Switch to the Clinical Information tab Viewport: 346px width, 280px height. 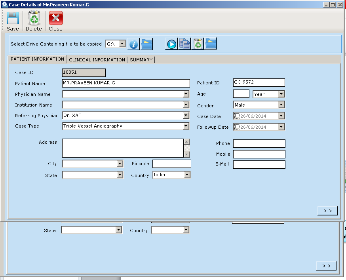pos(97,60)
